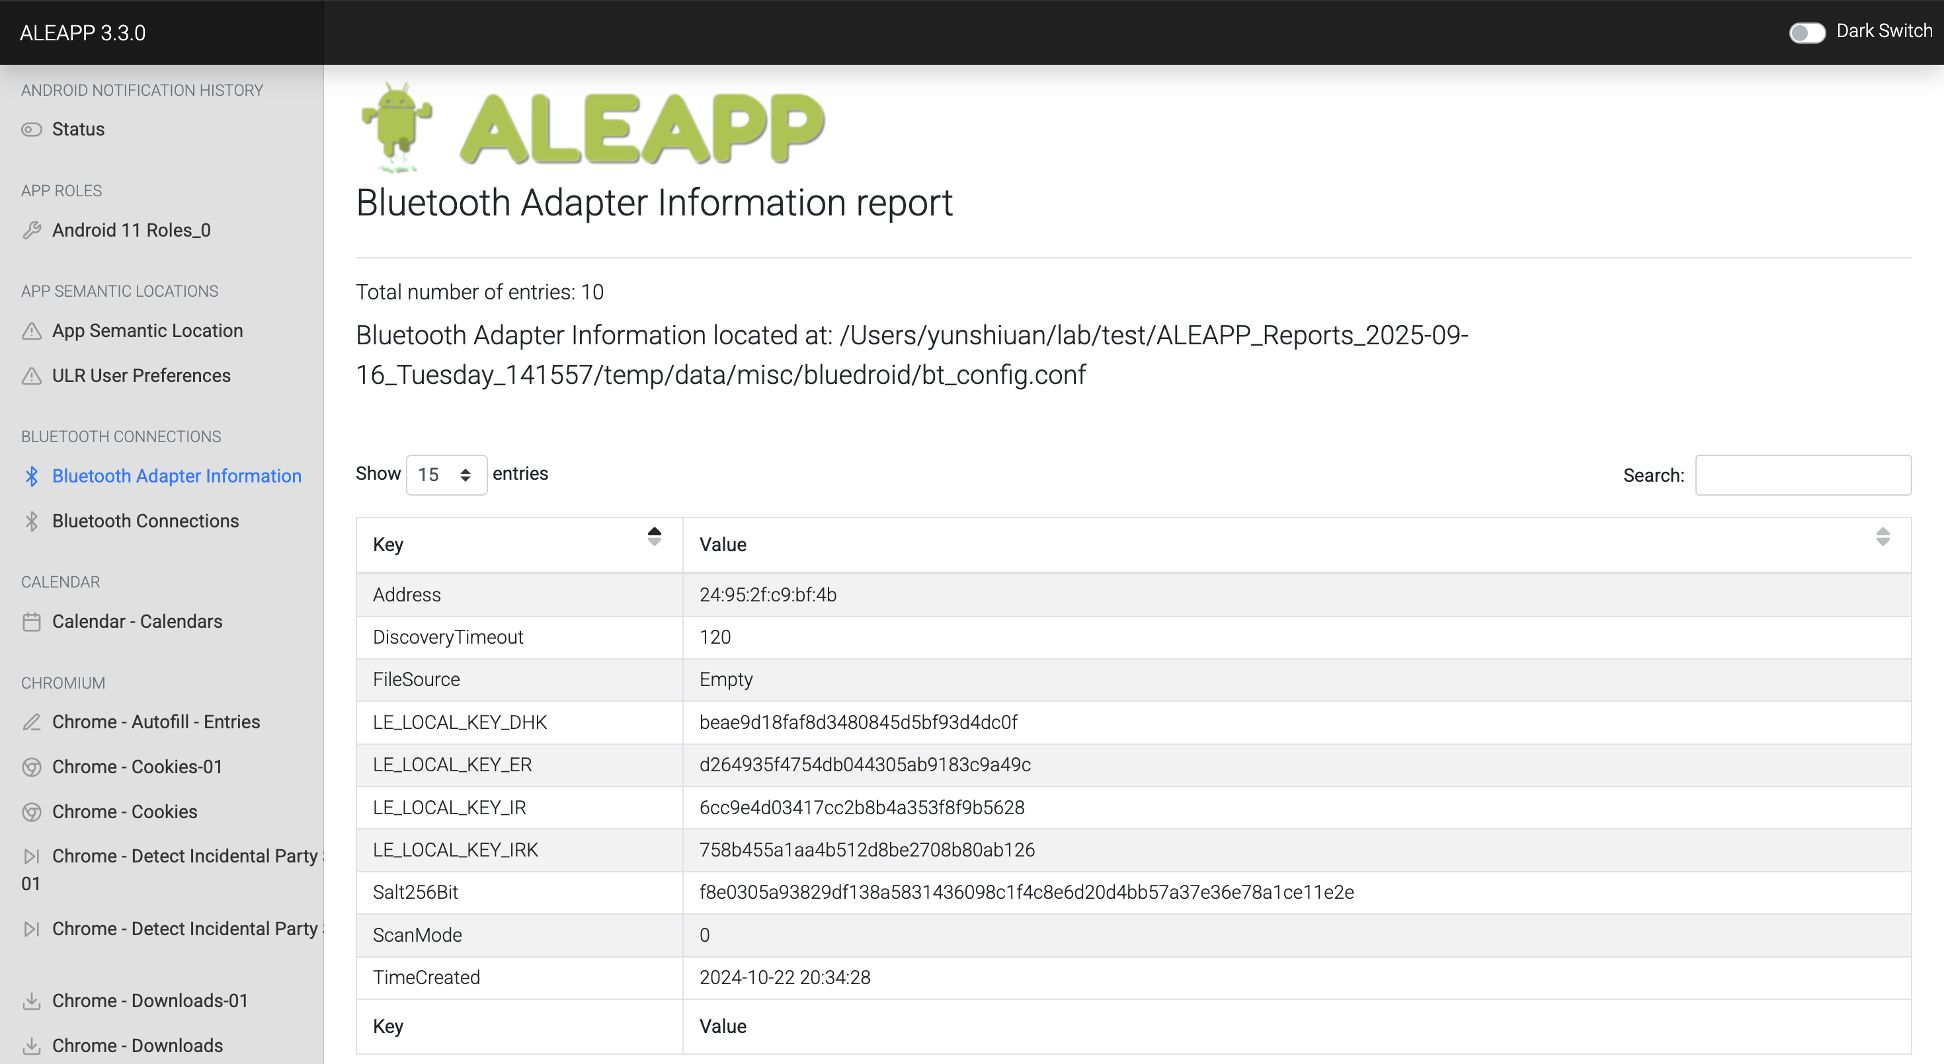Click the warning icon beside ULR User Preferences
The width and height of the screenshot is (1944, 1064).
(32, 375)
